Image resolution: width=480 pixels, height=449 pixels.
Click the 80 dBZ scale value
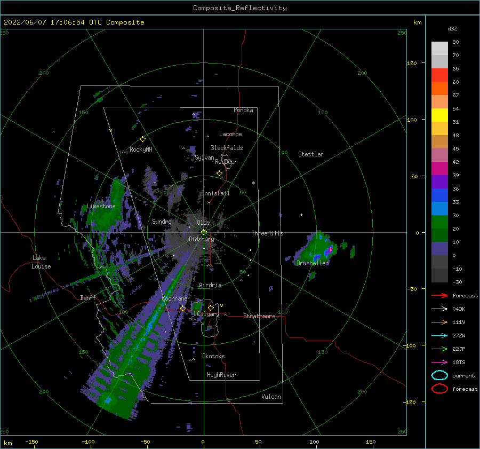point(455,42)
